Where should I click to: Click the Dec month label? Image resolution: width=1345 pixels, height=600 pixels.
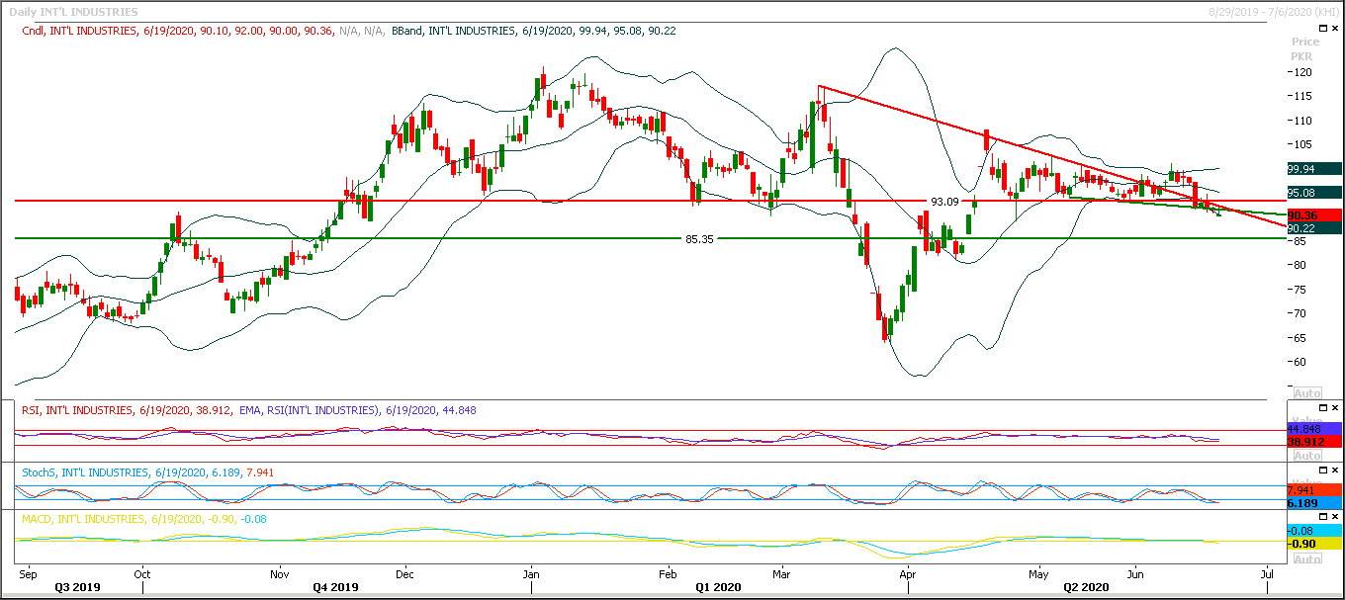pos(403,572)
